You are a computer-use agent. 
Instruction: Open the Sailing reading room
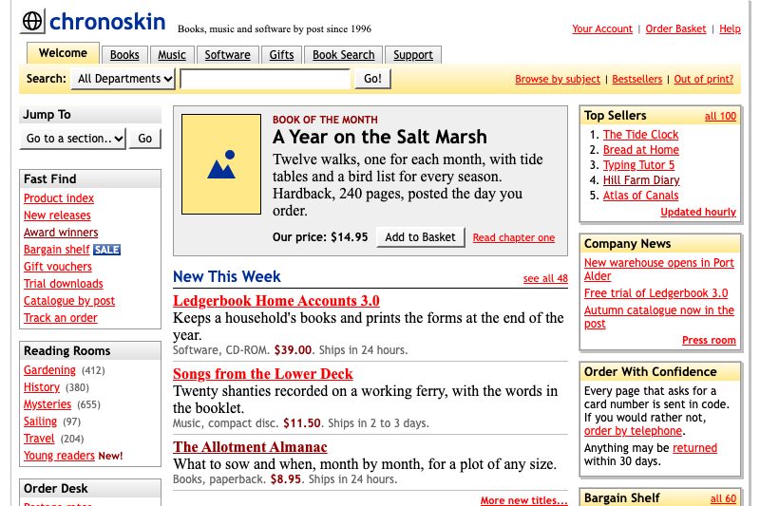point(40,422)
